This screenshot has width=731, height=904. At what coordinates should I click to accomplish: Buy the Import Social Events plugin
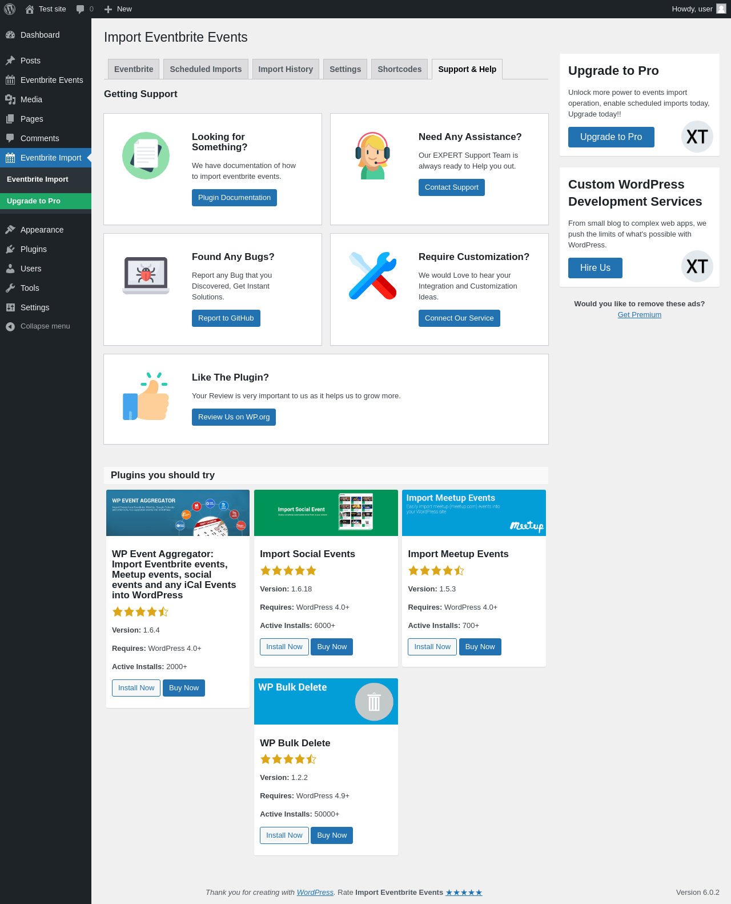pyautogui.click(x=332, y=647)
